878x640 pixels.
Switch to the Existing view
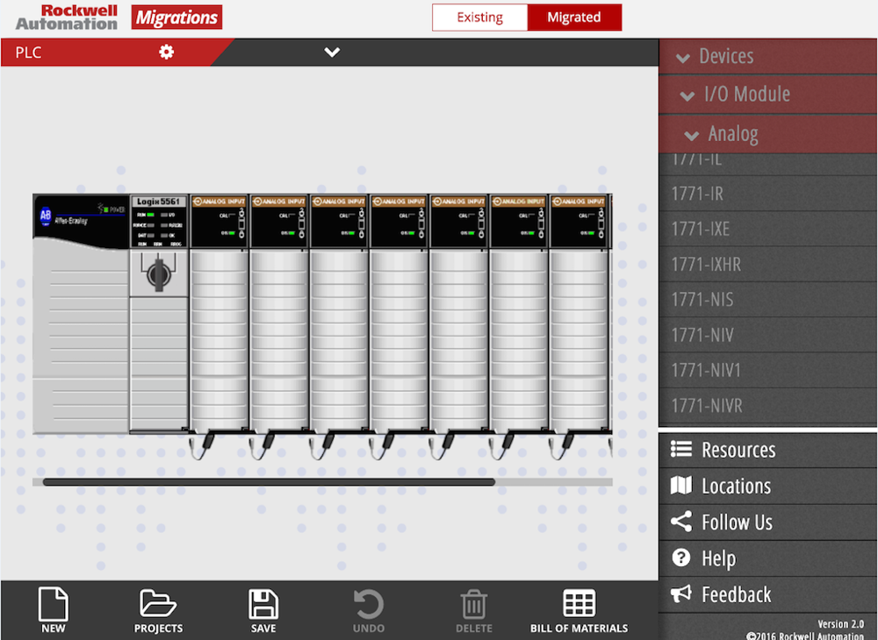(x=479, y=18)
